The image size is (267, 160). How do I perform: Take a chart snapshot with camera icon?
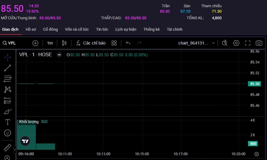(259, 43)
